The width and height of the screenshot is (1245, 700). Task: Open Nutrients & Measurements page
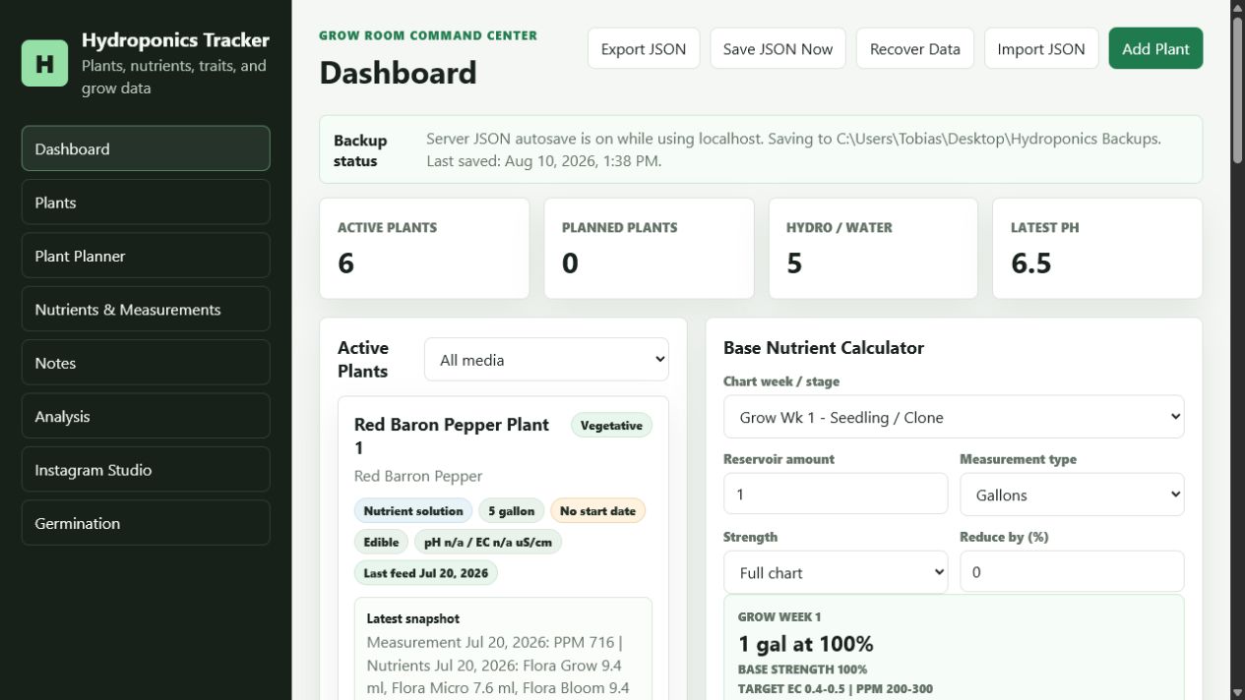point(146,309)
